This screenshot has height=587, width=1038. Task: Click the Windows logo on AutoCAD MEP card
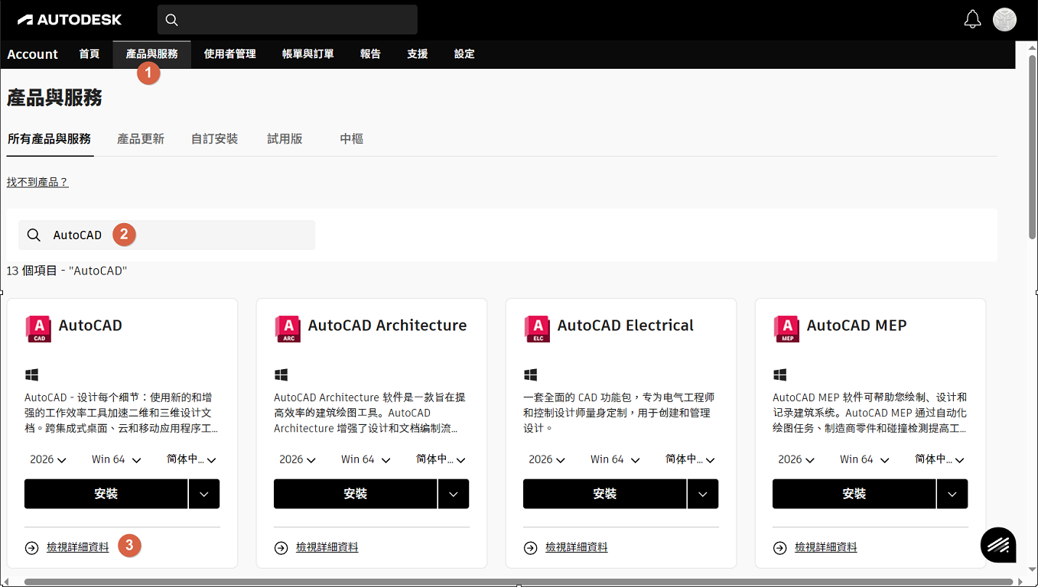click(x=779, y=375)
